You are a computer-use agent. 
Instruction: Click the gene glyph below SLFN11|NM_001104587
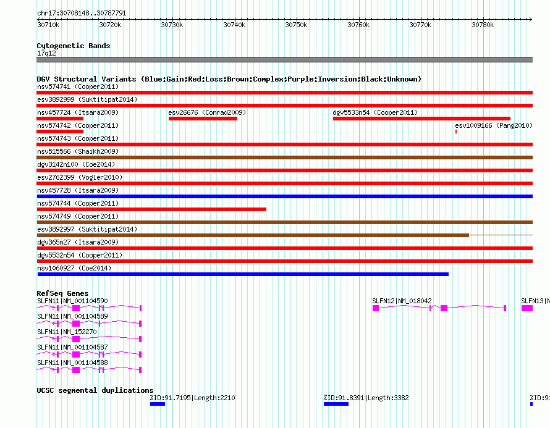click(89, 355)
